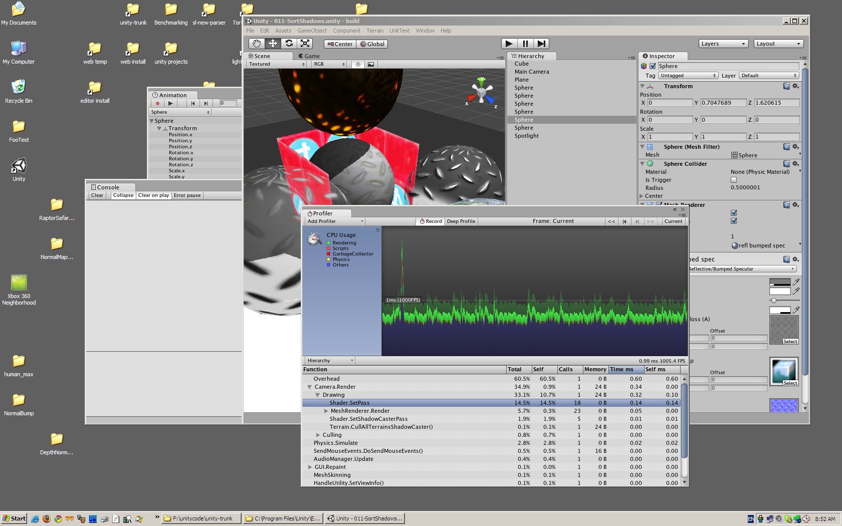842x526 pixels.
Task: Toggle Collapse in the Console
Action: [x=123, y=195]
